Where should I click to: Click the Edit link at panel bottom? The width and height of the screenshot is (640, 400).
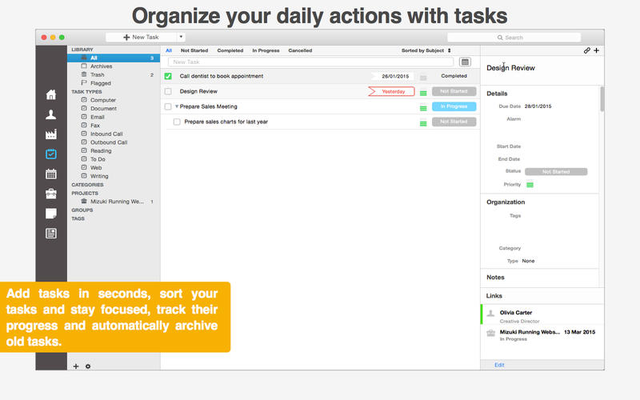pos(499,365)
